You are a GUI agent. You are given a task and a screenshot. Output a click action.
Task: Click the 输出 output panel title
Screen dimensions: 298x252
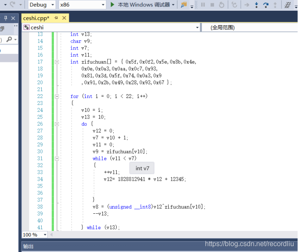(28, 246)
